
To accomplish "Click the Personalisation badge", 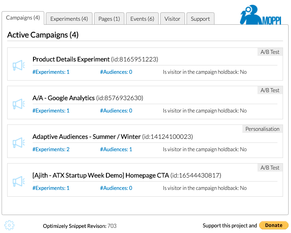I will point(262,129).
